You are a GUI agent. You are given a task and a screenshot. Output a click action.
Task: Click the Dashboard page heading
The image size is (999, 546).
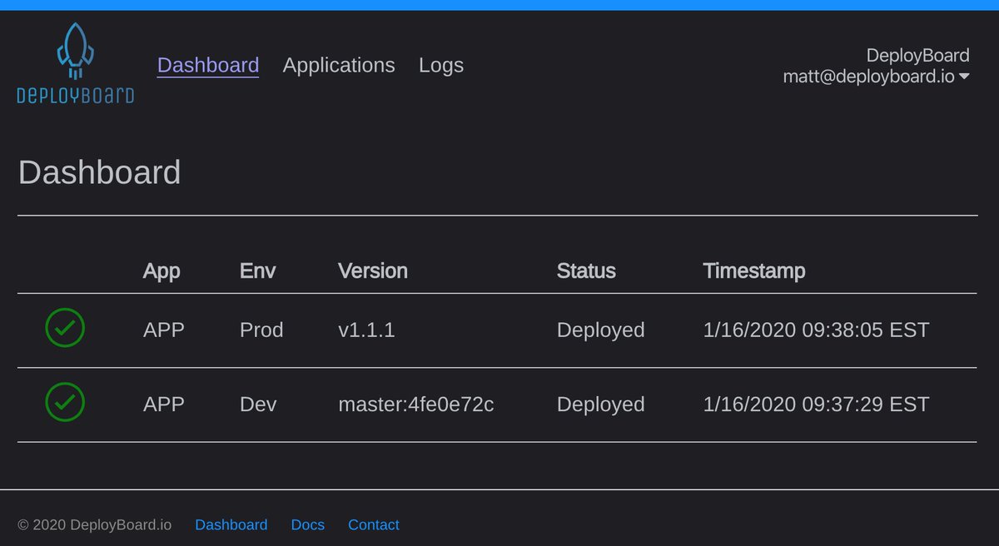coord(99,172)
